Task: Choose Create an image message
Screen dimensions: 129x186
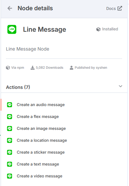Action: pos(41,129)
